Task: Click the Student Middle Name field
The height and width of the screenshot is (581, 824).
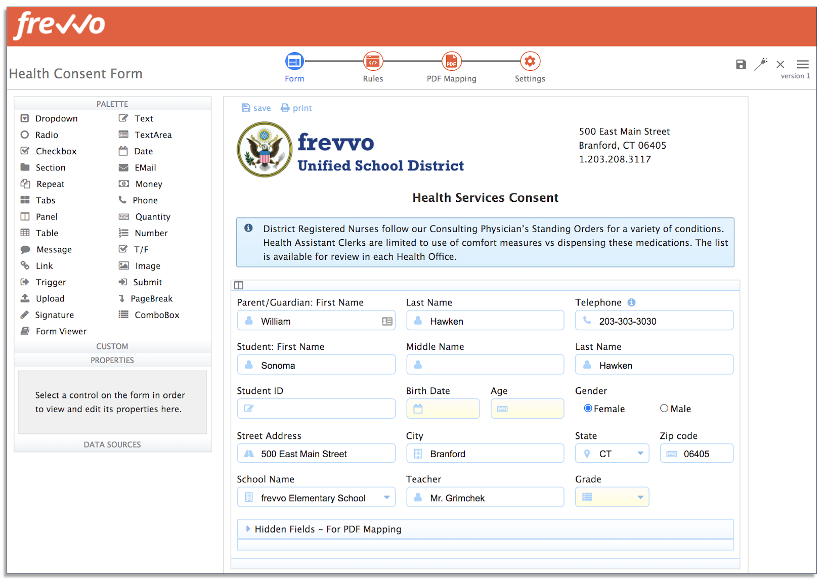Action: [485, 365]
